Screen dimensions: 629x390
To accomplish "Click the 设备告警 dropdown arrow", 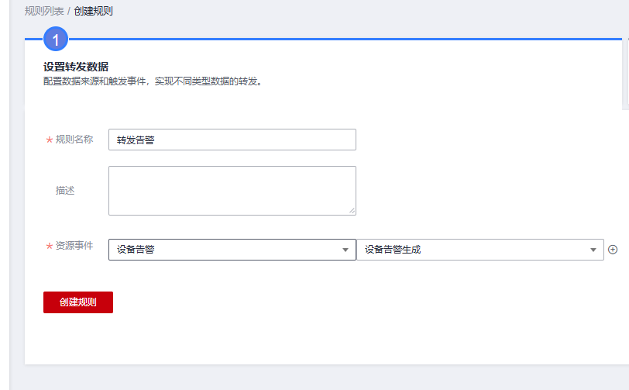I will [345, 250].
